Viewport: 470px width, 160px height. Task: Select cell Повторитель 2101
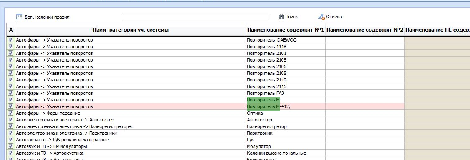(286, 53)
